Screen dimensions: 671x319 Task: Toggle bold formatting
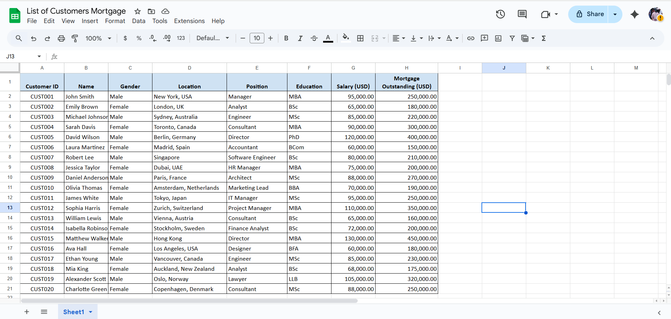tap(286, 38)
